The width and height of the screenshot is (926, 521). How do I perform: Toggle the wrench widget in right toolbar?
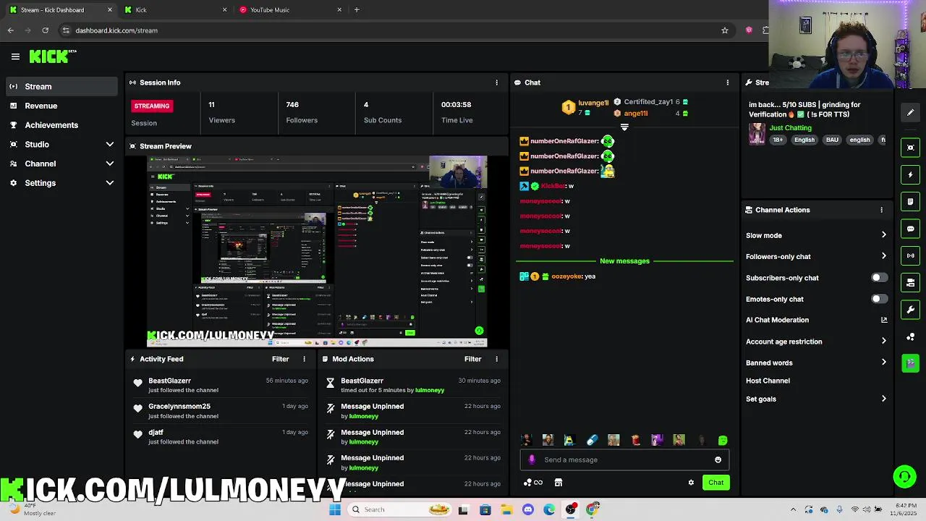(910, 310)
